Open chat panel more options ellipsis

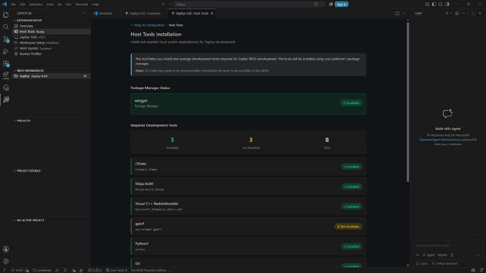464,13
